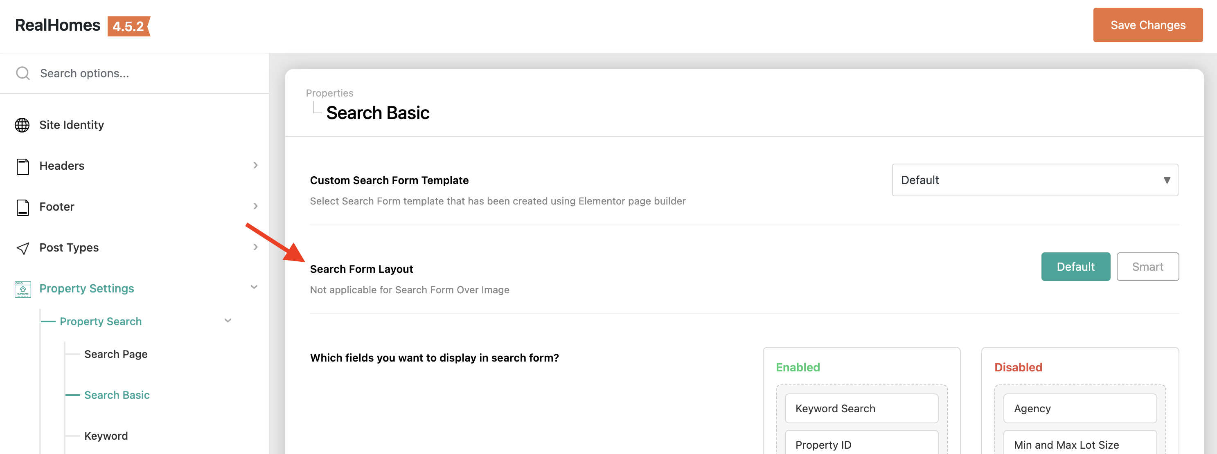Open the Search Page settings
The image size is (1217, 454).
[116, 354]
